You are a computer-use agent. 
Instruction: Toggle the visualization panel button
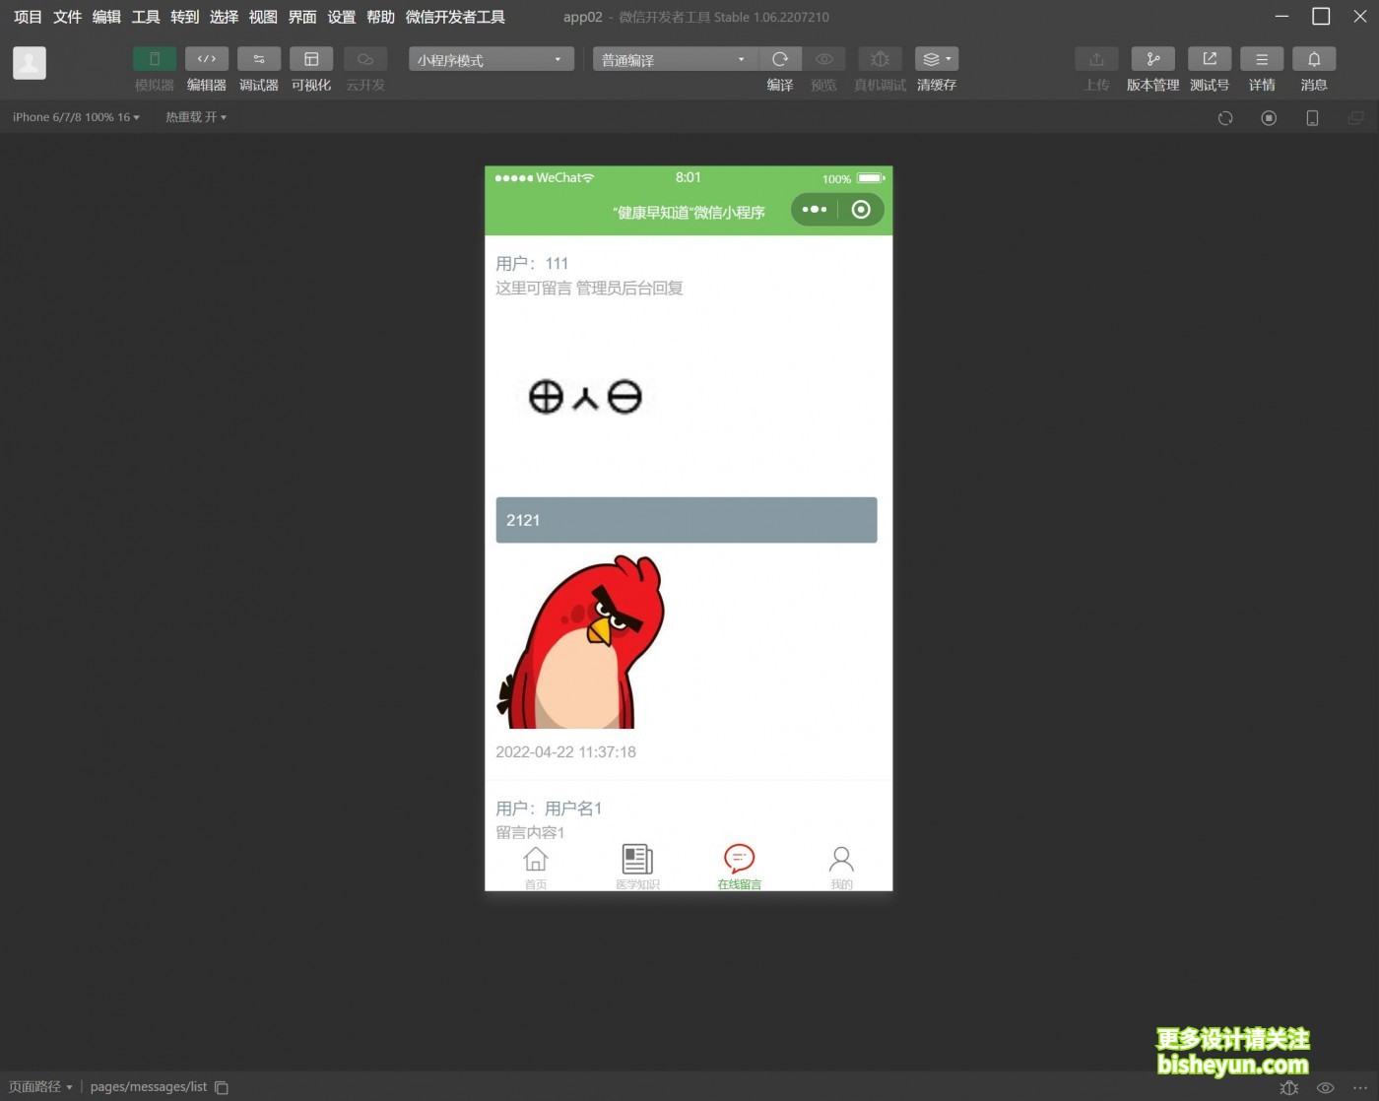pos(311,59)
